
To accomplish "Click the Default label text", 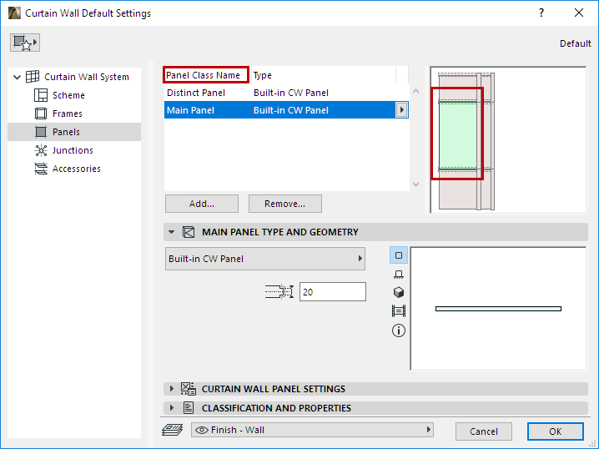I will click(x=576, y=43).
